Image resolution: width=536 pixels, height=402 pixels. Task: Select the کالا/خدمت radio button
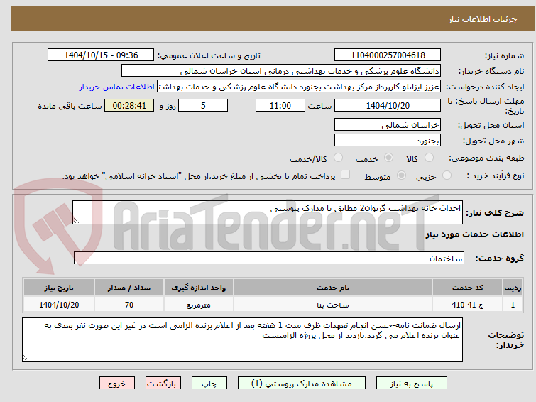tap(338, 158)
